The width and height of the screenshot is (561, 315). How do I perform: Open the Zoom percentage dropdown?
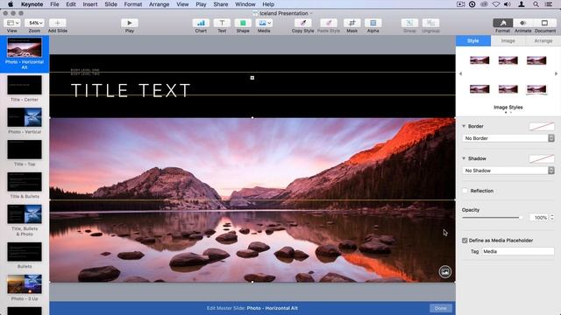click(x=34, y=23)
